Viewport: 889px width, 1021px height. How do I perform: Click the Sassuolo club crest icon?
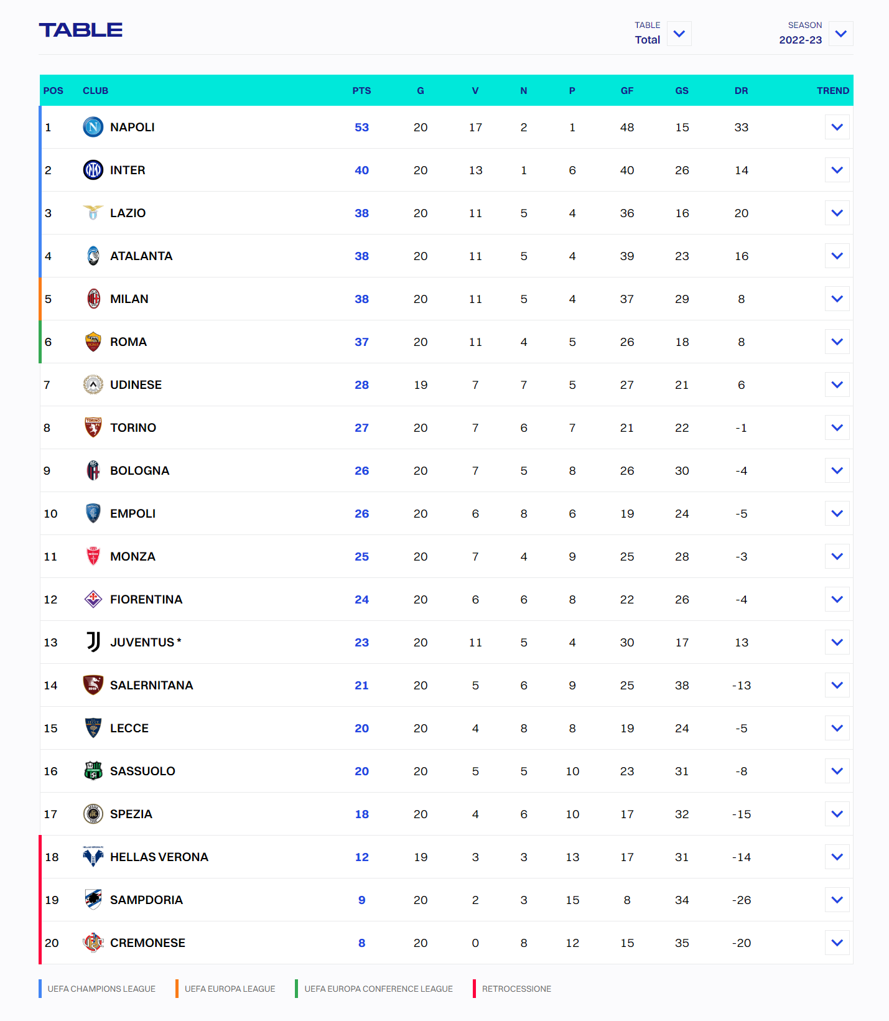tap(93, 771)
